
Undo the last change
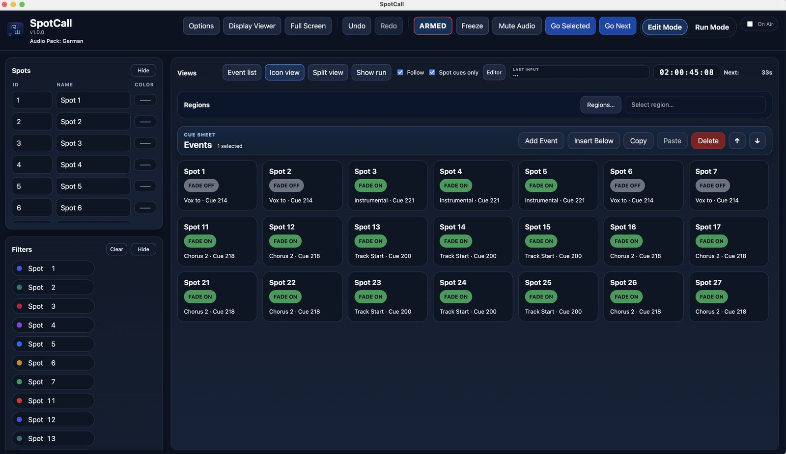pos(357,26)
